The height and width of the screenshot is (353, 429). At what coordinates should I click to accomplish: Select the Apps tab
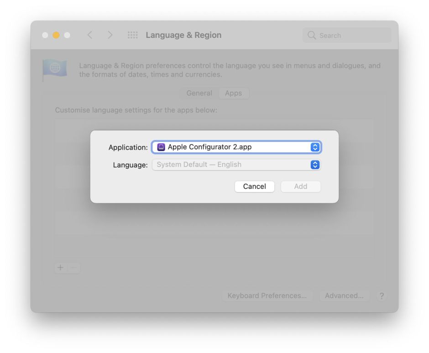(233, 93)
